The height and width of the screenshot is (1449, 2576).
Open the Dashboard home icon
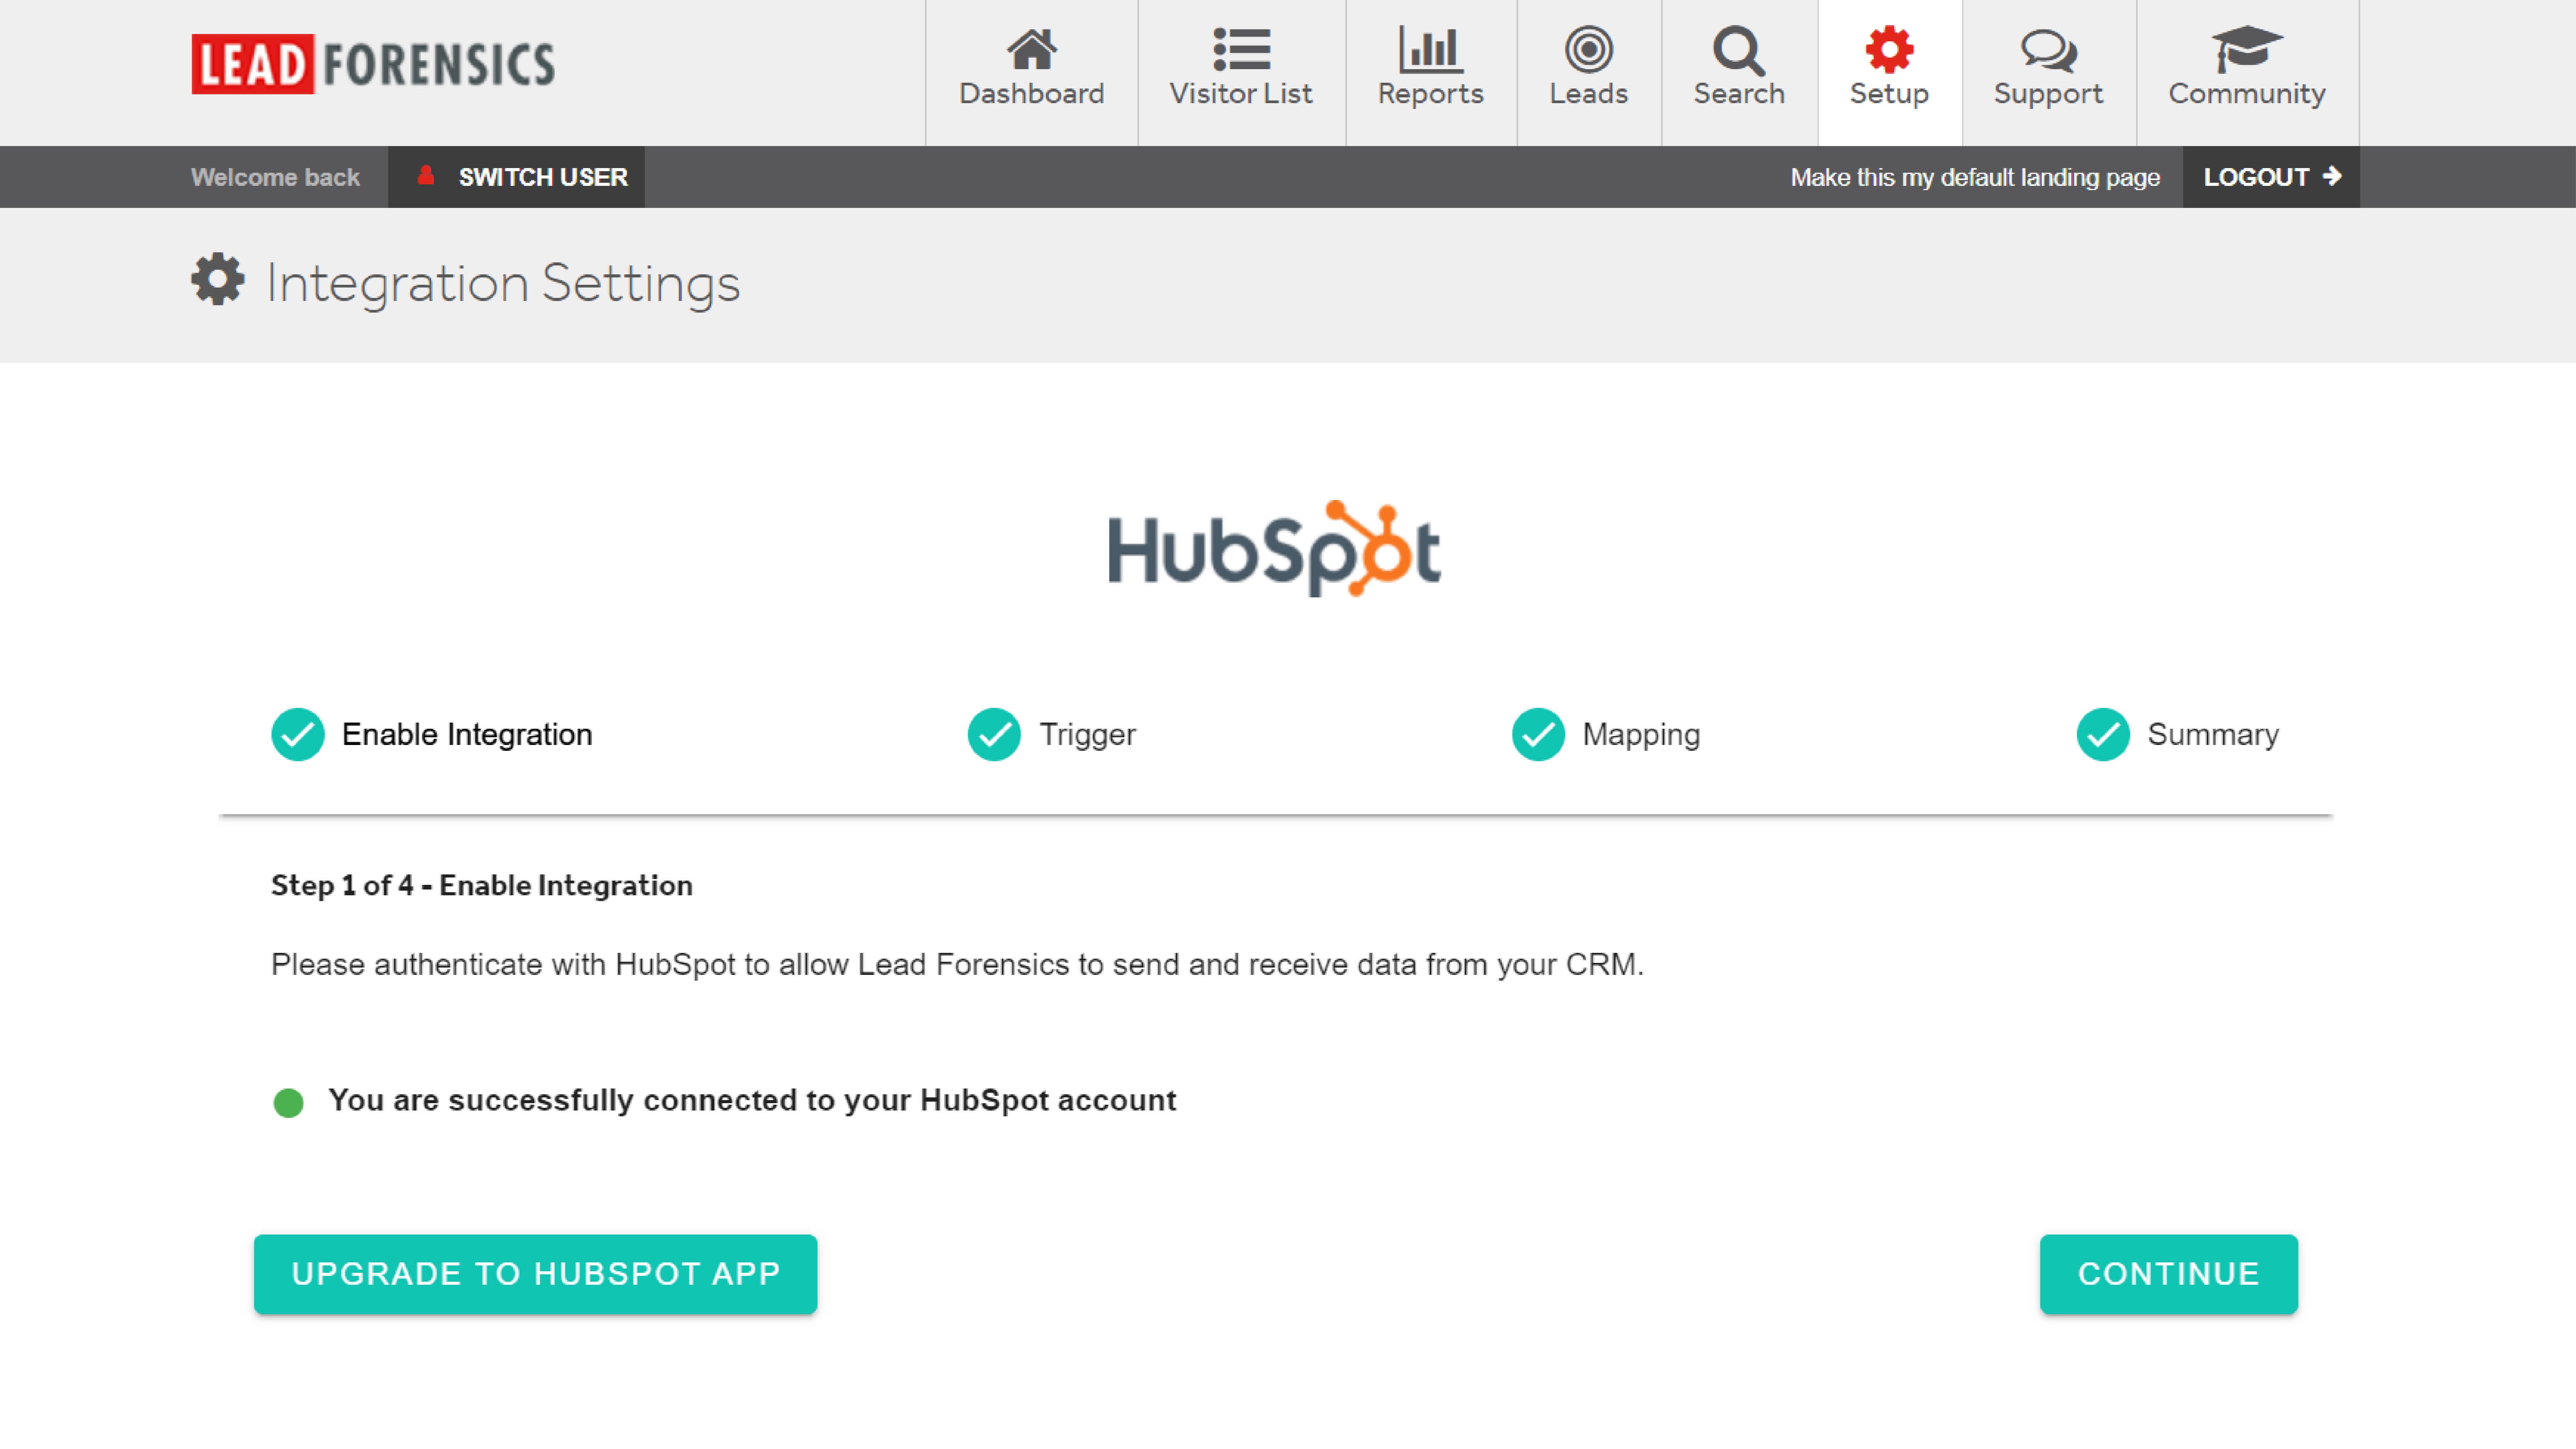[1031, 50]
